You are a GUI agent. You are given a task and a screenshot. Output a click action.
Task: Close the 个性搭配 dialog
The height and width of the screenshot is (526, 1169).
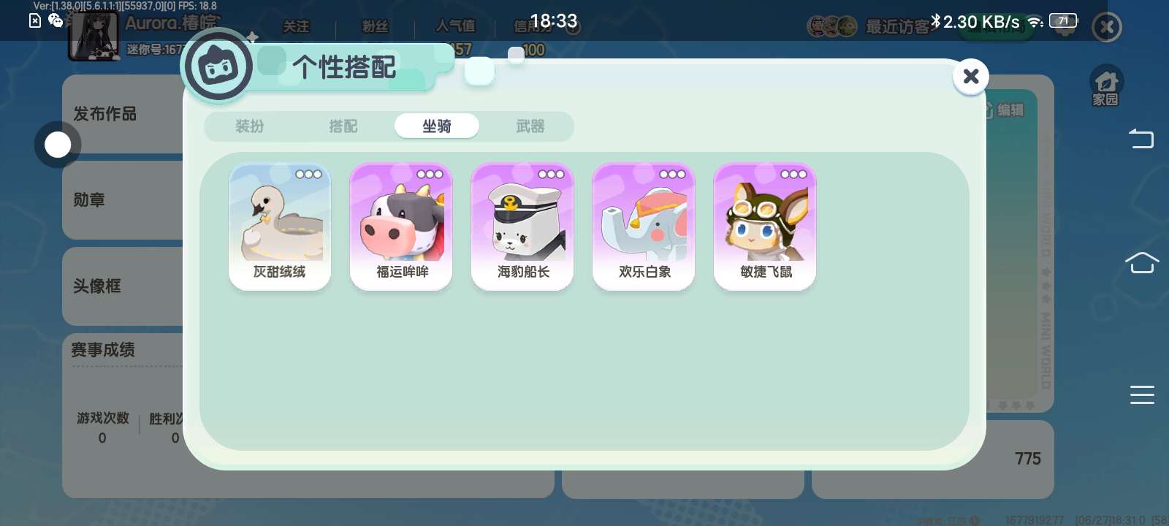click(971, 76)
